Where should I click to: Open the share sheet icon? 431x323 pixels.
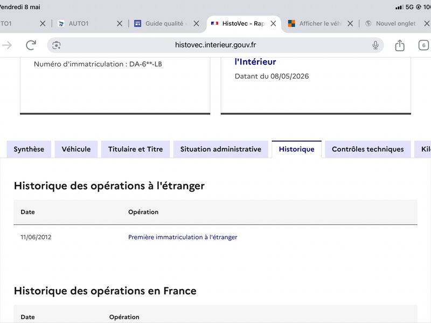pyautogui.click(x=400, y=45)
